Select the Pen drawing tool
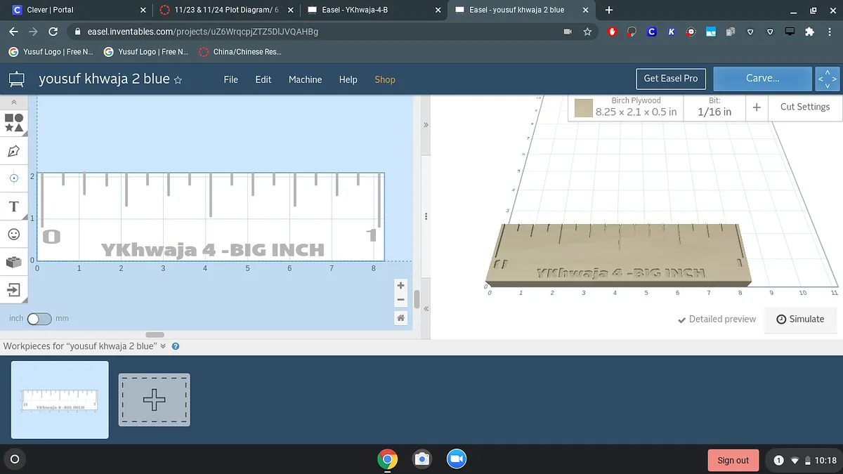This screenshot has height=474, width=843. 14,151
